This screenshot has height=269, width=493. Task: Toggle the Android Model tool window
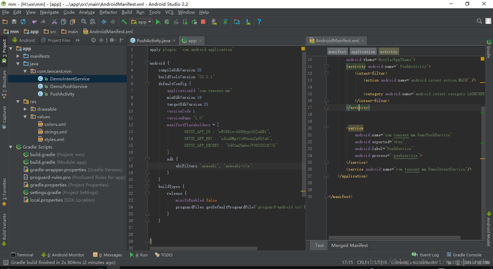(489, 228)
